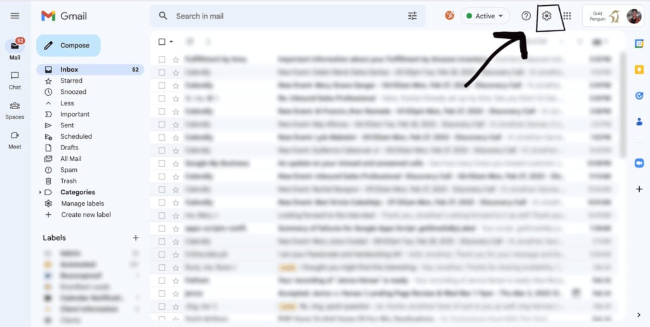The width and height of the screenshot is (650, 327).
Task: Click the Manage labels link
Action: [83, 203]
